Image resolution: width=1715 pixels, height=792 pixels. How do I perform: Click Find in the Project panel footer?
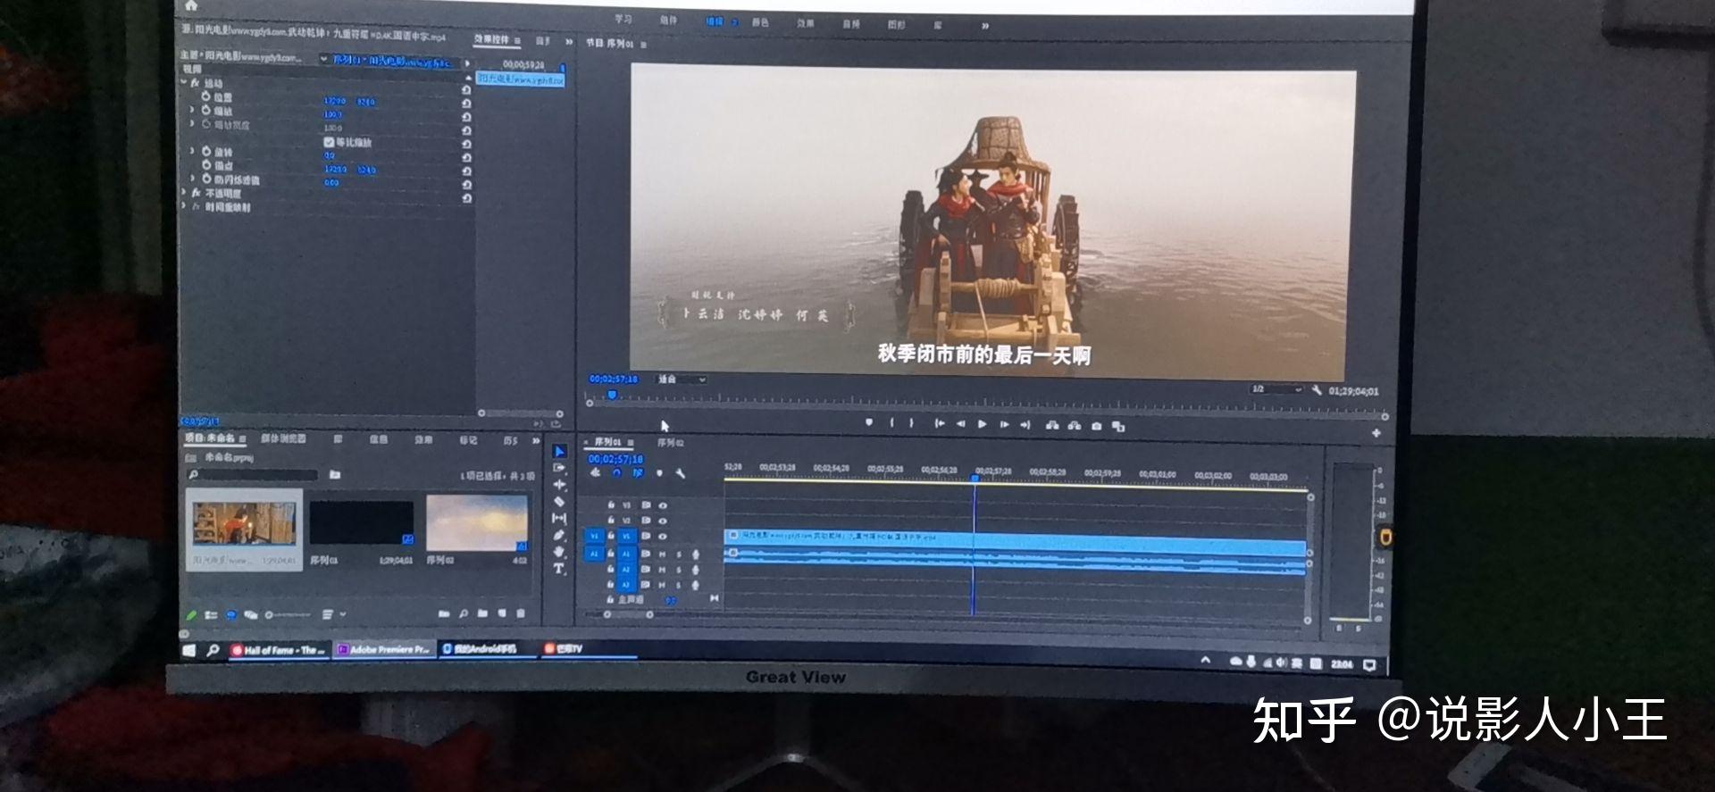tap(464, 613)
